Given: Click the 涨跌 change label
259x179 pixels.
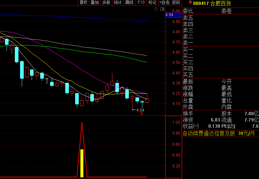Looking at the screenshot, I should coord(188,88).
